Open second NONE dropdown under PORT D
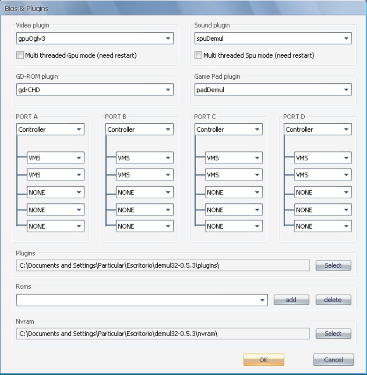The width and height of the screenshot is (367, 375). pyautogui.click(x=323, y=210)
